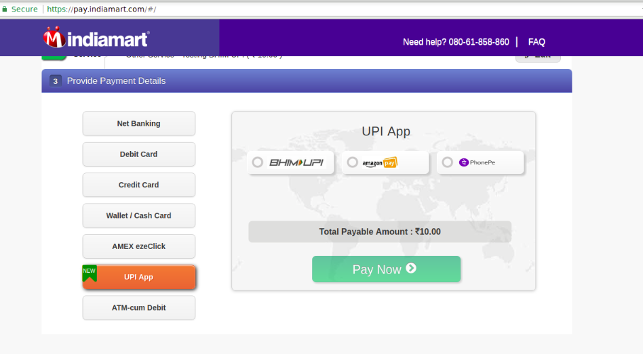Click the help phone number 080-61-858-860
Screen dimensions: 643x354
tap(479, 42)
